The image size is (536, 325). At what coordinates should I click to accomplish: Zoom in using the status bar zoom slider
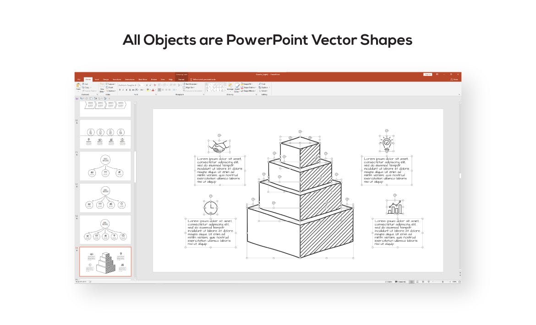450,282
